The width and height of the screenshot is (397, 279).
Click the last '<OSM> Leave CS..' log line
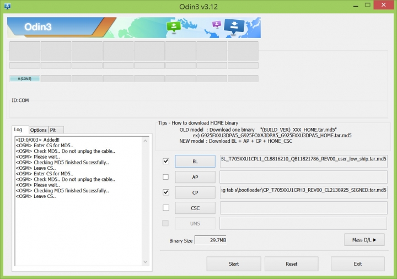point(36,196)
